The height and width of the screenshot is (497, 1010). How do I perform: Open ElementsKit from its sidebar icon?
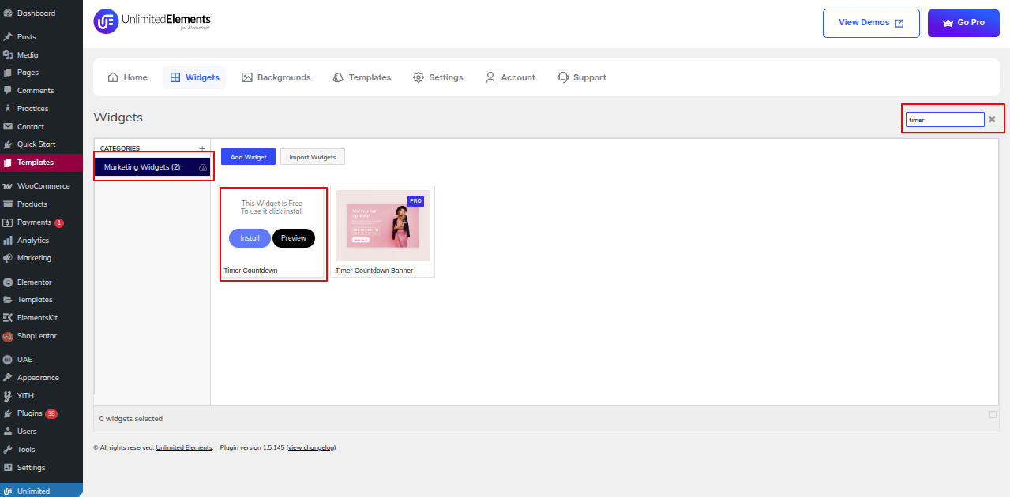pos(8,318)
